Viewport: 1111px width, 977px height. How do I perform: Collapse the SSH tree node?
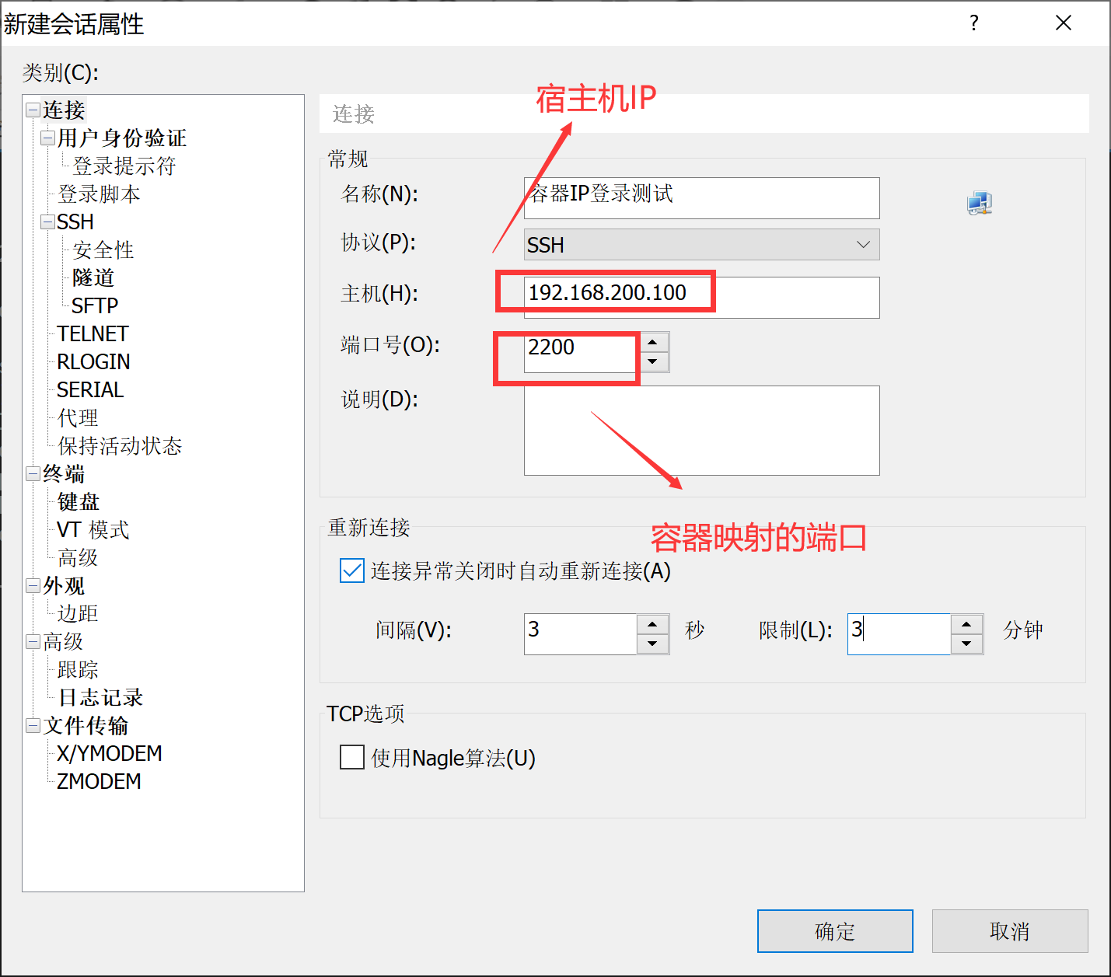[48, 222]
